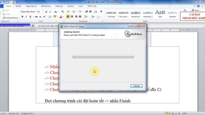Viewport: 205px width, 115px height.
Task: Click the Word Help question mark icon
Action: click(198, 6)
